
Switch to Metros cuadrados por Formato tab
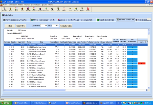[x=43, y=20]
